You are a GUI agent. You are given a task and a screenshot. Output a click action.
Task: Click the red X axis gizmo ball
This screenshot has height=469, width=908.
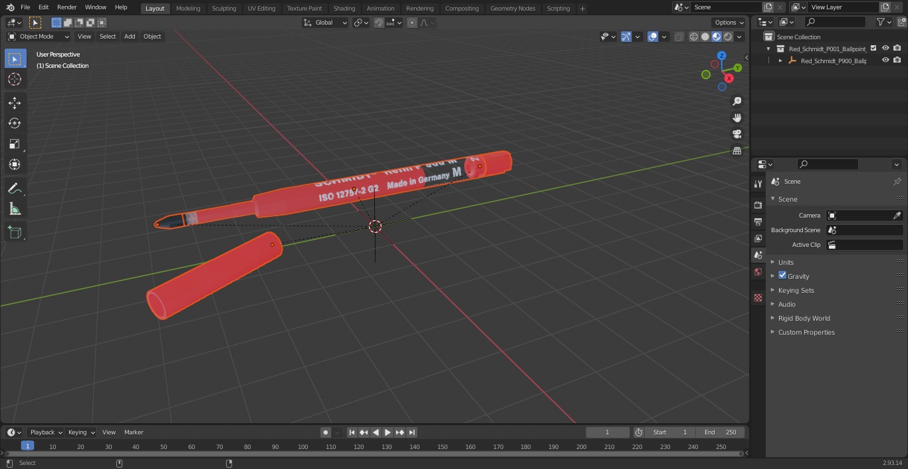729,78
